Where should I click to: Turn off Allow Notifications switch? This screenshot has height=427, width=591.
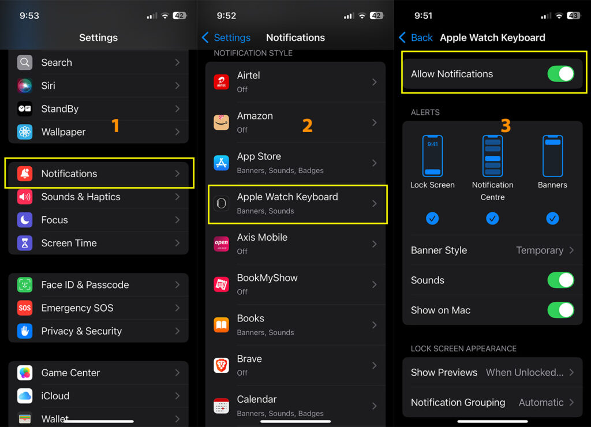coord(560,74)
